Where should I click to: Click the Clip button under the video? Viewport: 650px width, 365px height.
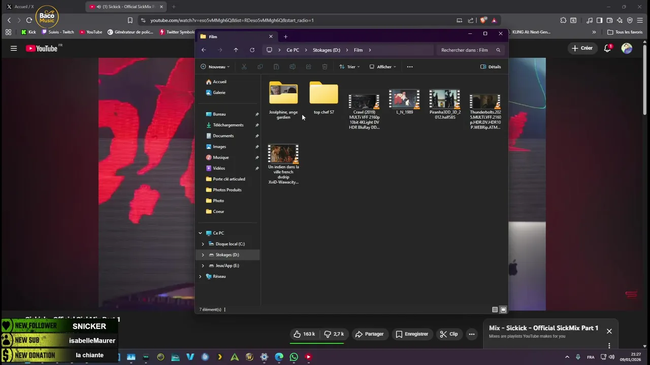pos(449,334)
